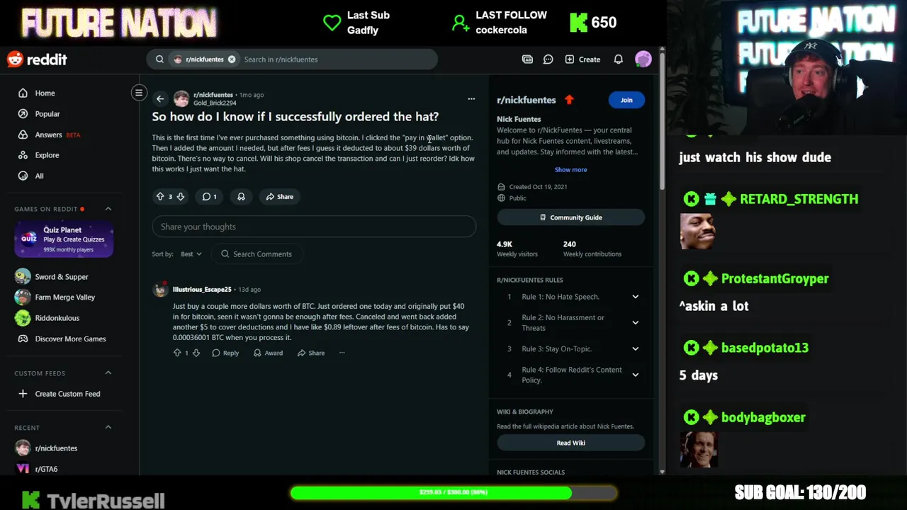Open the Sort by Best dropdown

[191, 254]
